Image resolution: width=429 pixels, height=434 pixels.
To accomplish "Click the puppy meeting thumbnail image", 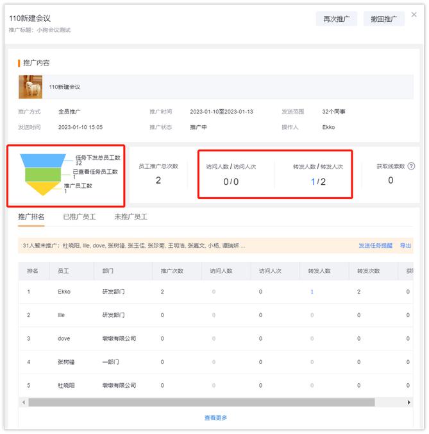I will [30, 87].
